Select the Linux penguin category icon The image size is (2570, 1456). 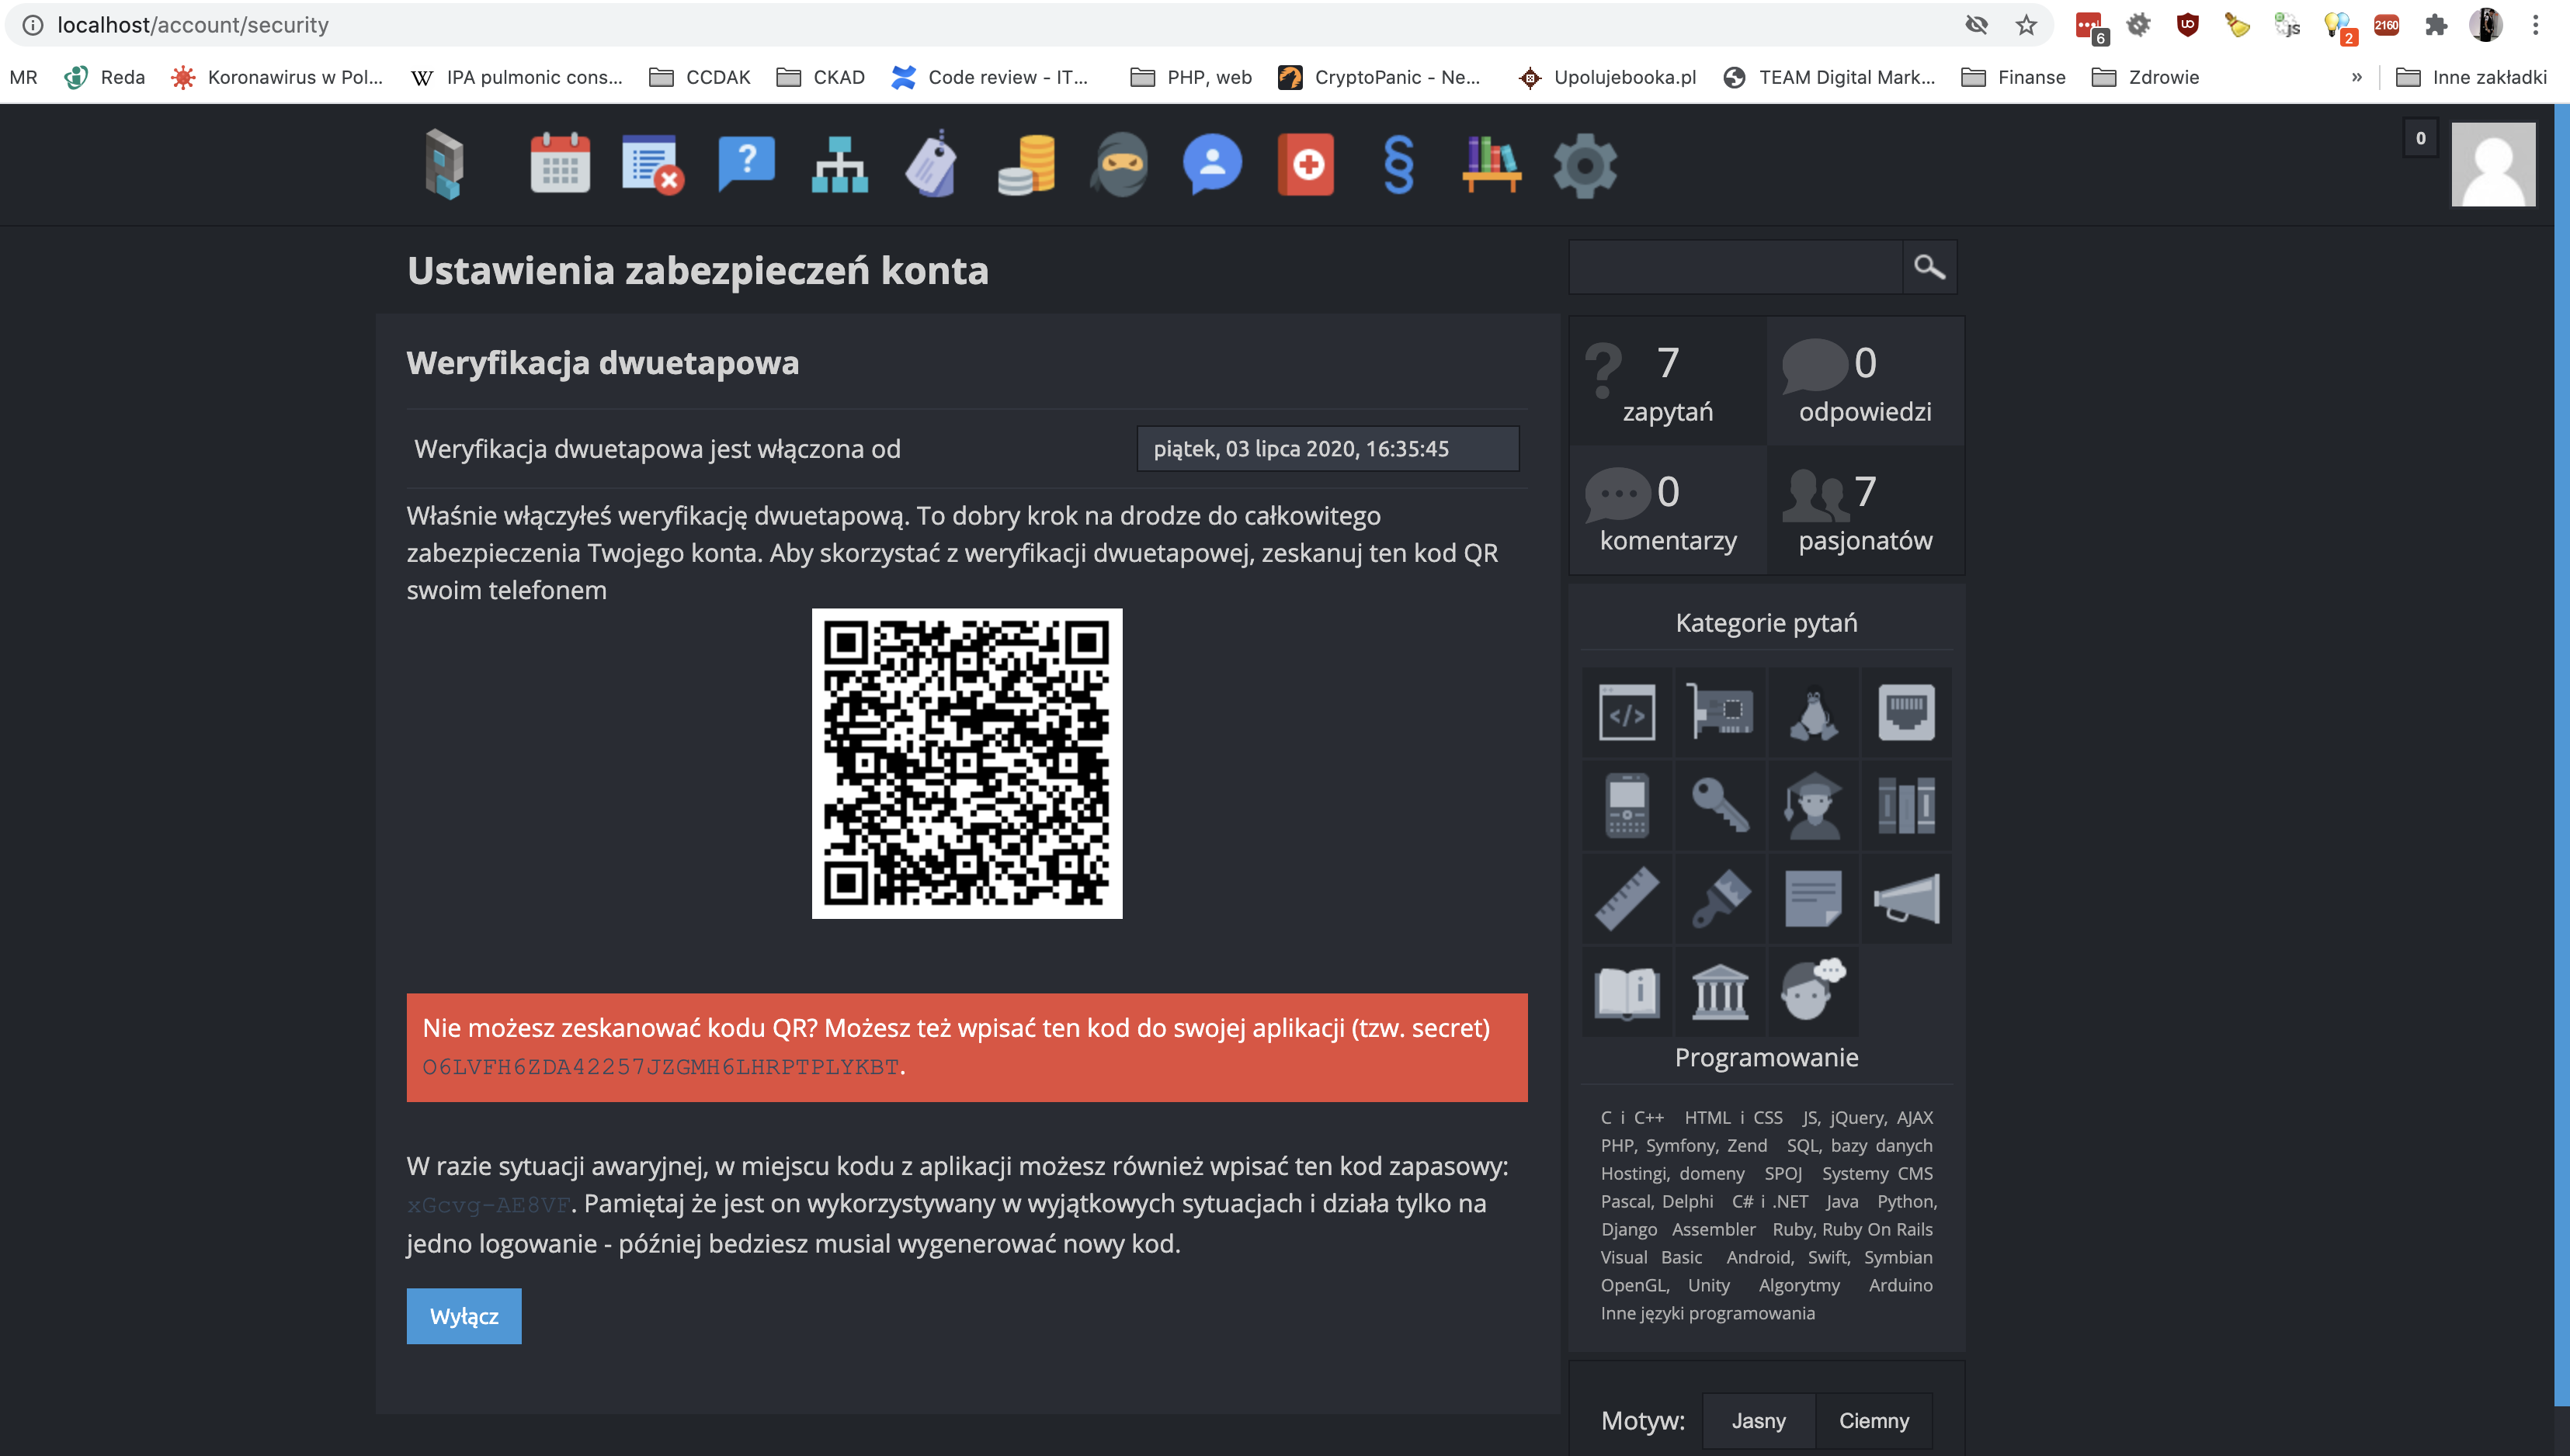pos(1813,713)
